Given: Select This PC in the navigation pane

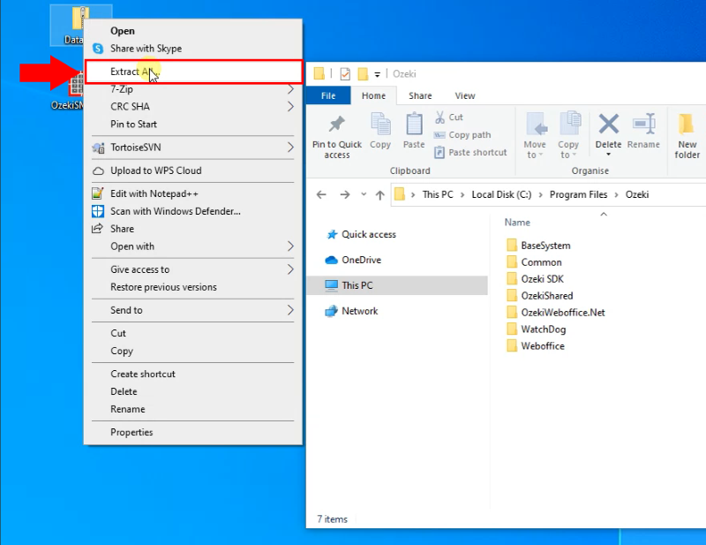Looking at the screenshot, I should point(397,285).
